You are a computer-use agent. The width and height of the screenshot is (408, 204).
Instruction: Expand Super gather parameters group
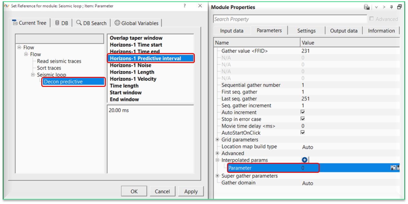coord(217,176)
